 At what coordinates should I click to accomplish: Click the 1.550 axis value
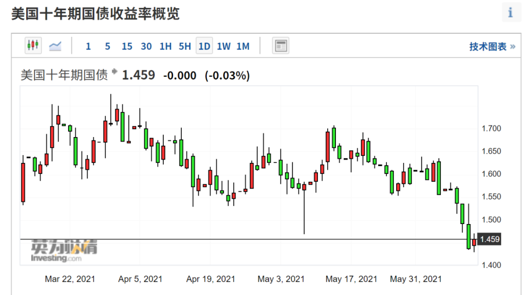pos(491,196)
